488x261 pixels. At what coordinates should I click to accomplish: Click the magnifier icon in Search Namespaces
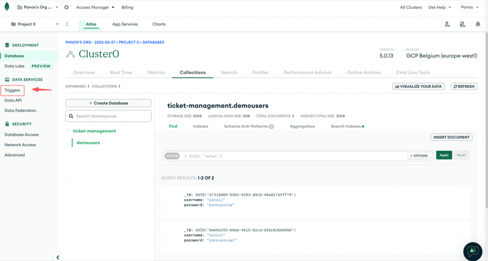click(x=71, y=116)
